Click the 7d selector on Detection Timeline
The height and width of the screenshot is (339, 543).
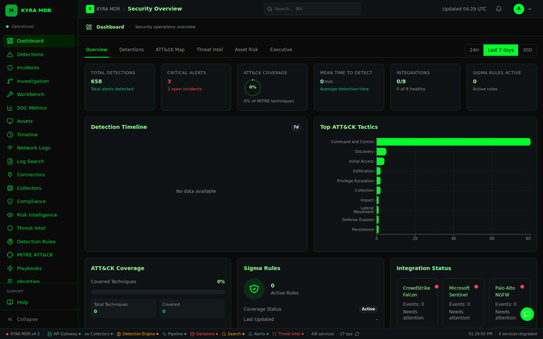pos(296,127)
